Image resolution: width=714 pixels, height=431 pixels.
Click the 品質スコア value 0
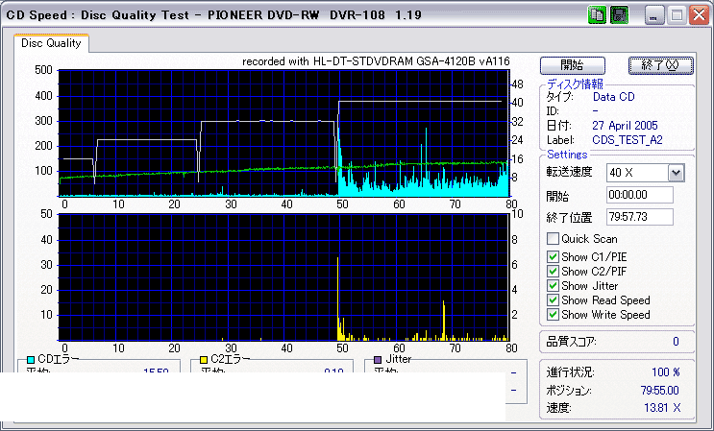pyautogui.click(x=676, y=342)
